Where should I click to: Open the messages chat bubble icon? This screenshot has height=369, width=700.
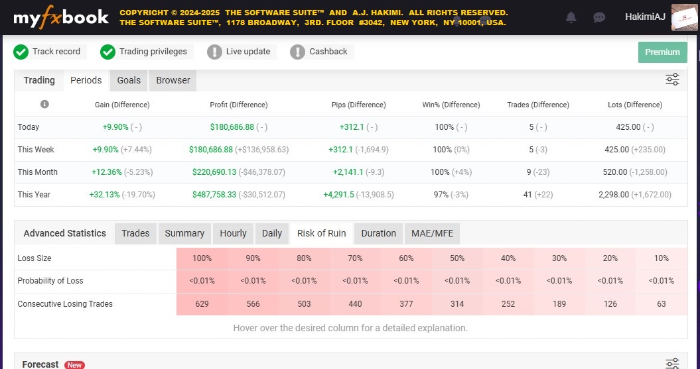[598, 17]
